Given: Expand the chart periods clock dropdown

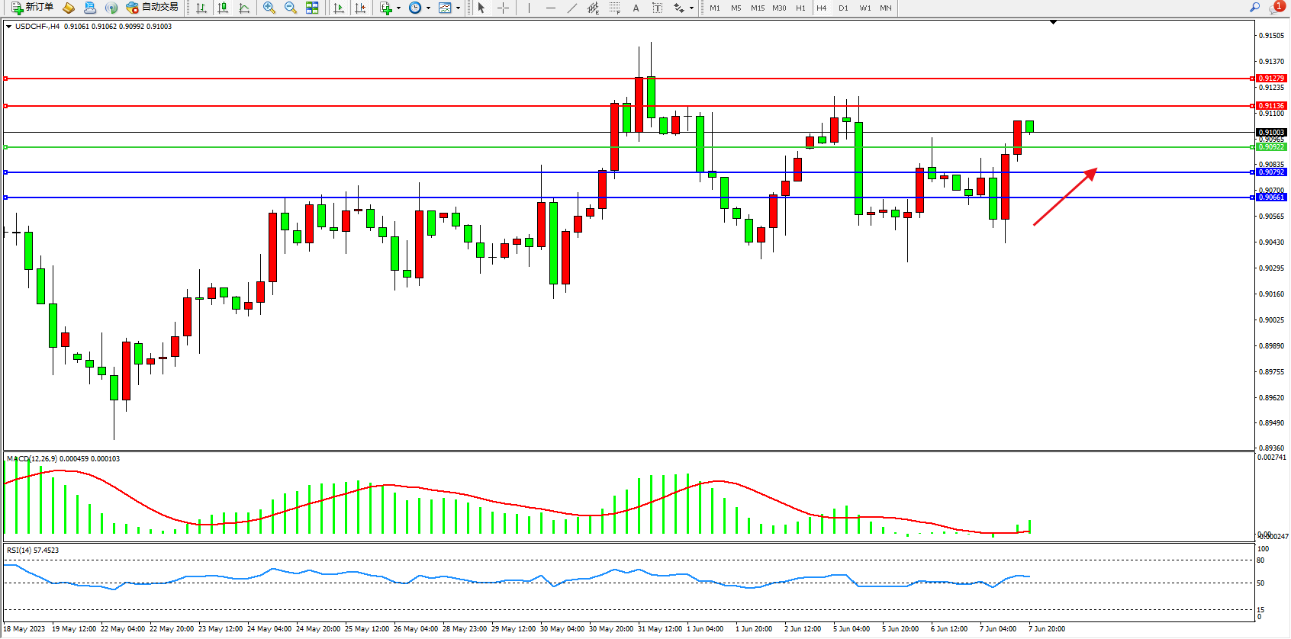Looking at the screenshot, I should [428, 8].
